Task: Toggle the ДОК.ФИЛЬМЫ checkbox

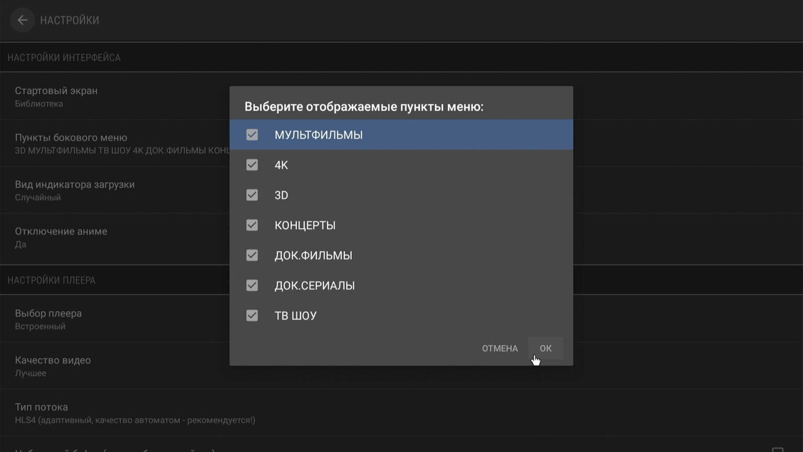Action: [x=252, y=255]
